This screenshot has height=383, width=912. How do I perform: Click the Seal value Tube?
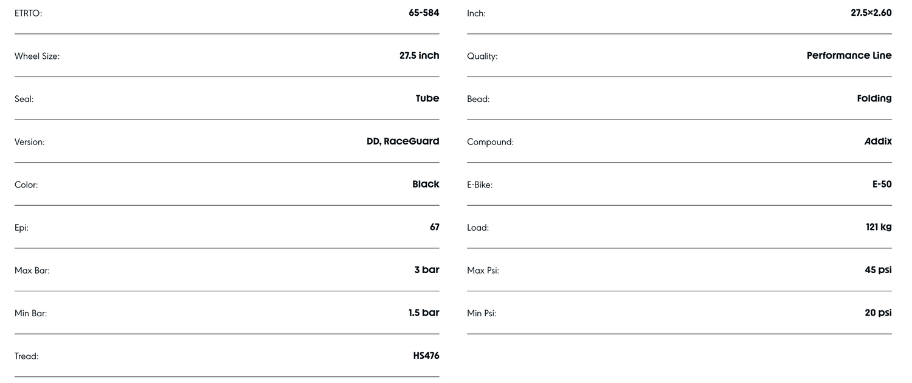click(x=427, y=98)
